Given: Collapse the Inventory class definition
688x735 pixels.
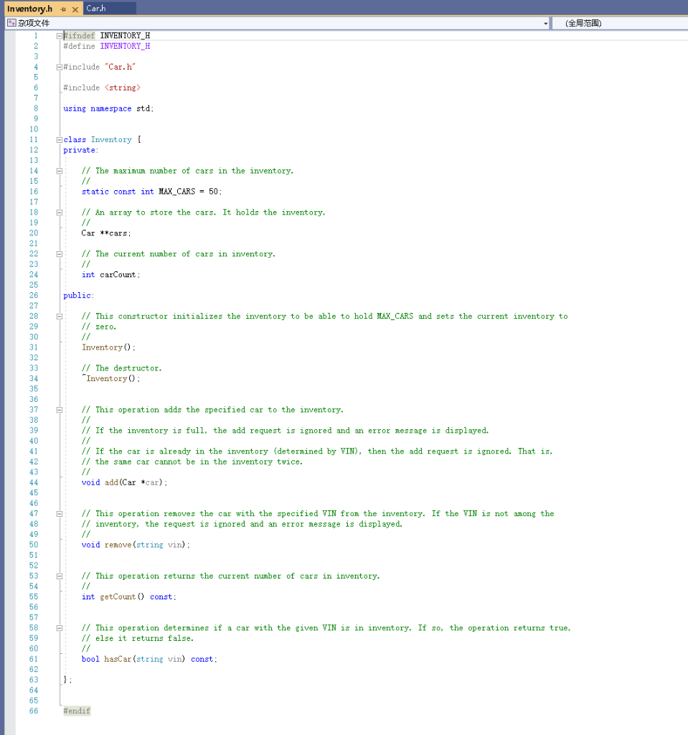Looking at the screenshot, I should 58,139.
